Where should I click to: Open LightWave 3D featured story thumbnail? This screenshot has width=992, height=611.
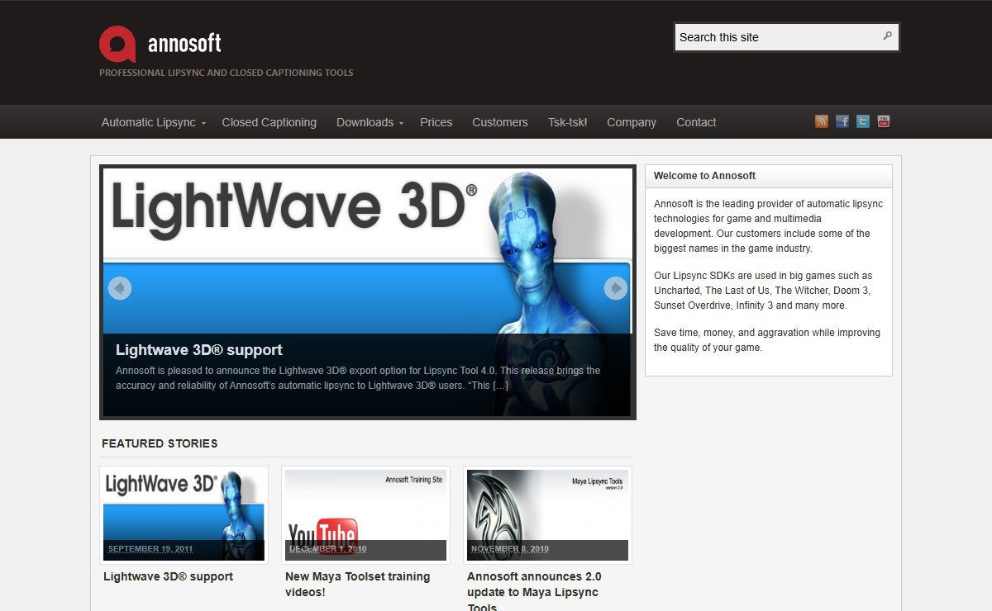(184, 515)
